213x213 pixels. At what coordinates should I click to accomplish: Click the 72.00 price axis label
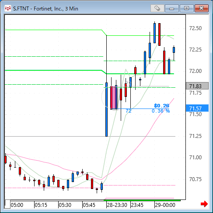pos(196,71)
